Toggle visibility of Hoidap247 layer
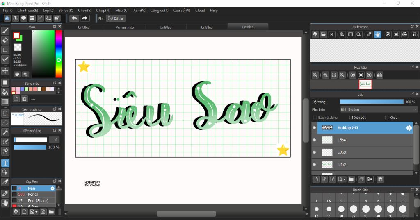This screenshot has height=220, width=420. pyautogui.click(x=315, y=128)
